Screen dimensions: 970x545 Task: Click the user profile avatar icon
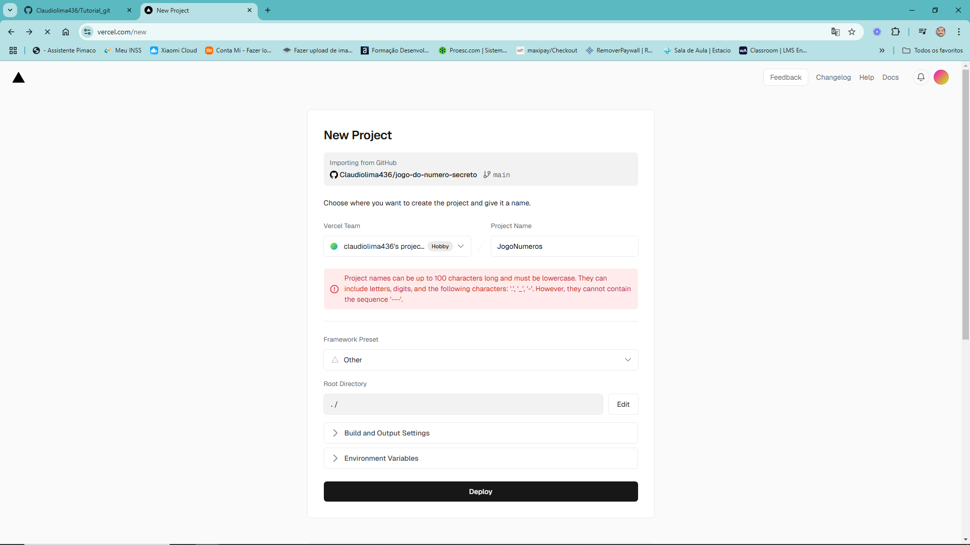[941, 77]
